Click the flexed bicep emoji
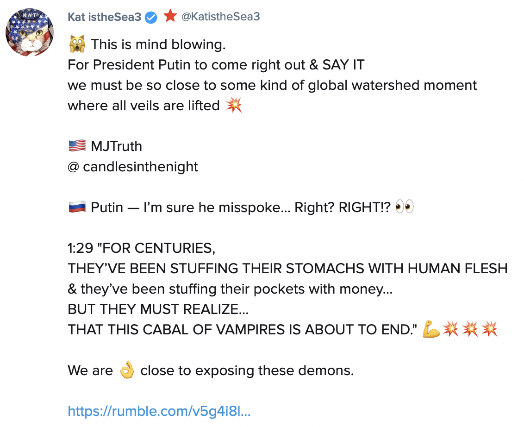 pyautogui.click(x=431, y=330)
